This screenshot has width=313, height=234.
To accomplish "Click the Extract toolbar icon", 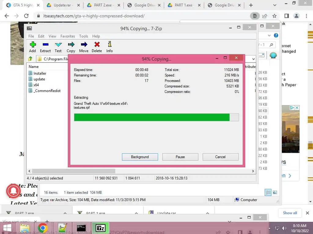I will point(45,47).
